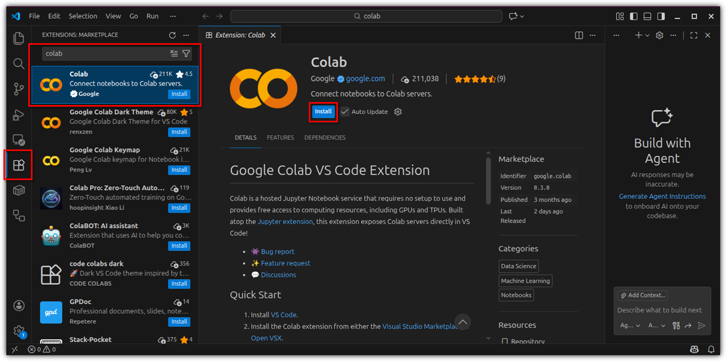Go back with navigation arrow
Image resolution: width=727 pixels, height=362 pixels.
pos(206,16)
